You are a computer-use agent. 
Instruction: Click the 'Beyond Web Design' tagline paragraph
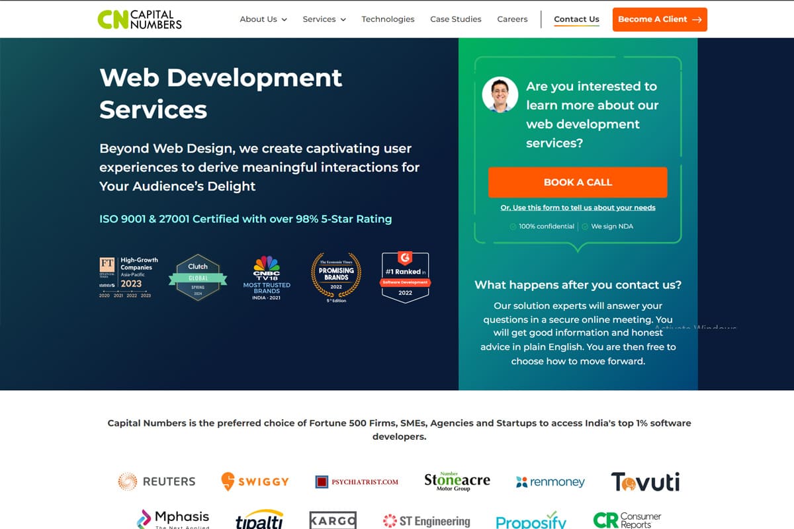pos(259,167)
